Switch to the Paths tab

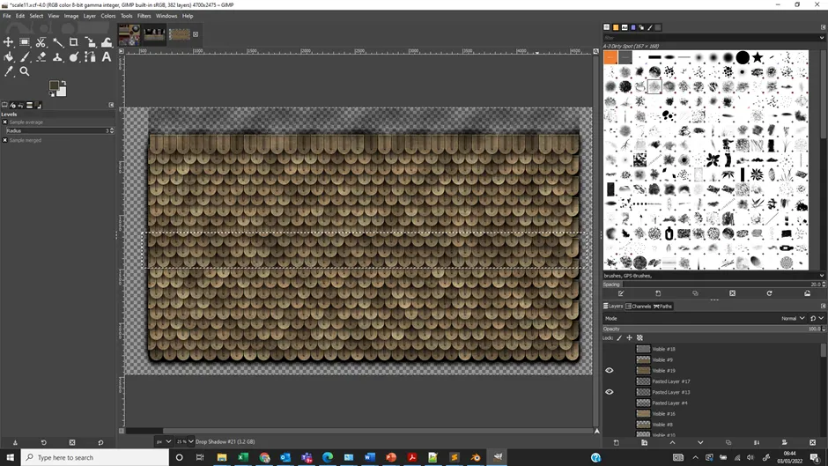(662, 307)
